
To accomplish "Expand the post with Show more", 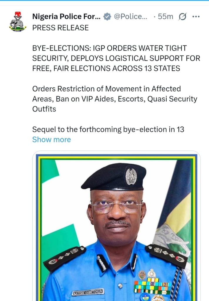I will tap(51, 140).
